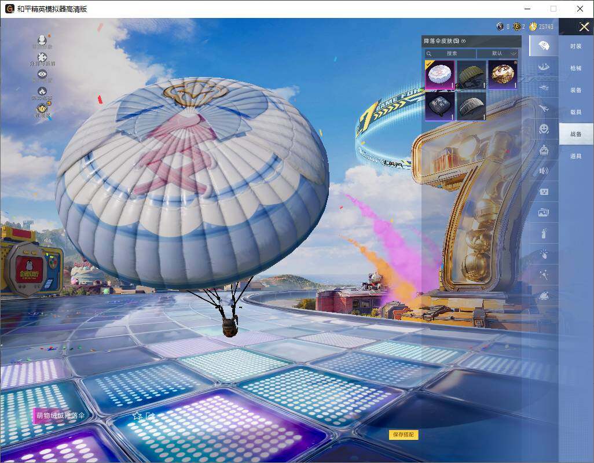Open the bottom splash category icon
Viewport: 594px width, 463px height.
pos(544,296)
